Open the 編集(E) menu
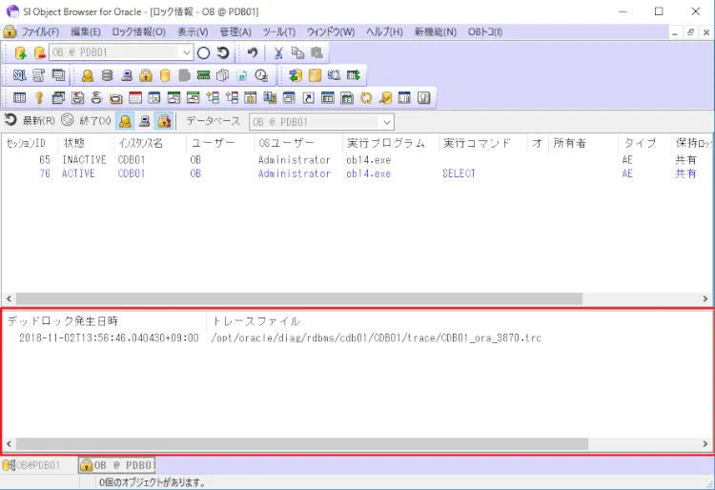The width and height of the screenshot is (715, 490). [86, 31]
